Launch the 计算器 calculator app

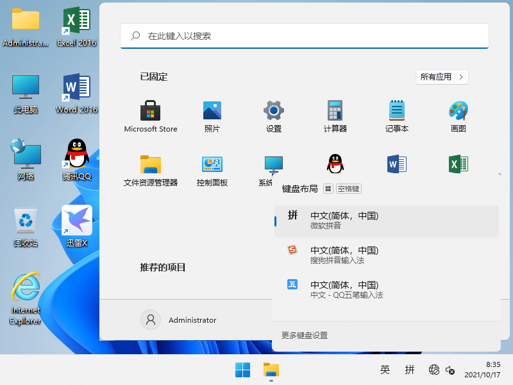coord(335,116)
